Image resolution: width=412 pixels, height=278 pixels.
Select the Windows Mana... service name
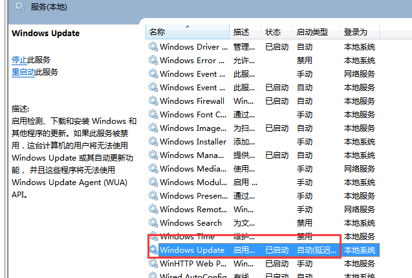pos(192,155)
